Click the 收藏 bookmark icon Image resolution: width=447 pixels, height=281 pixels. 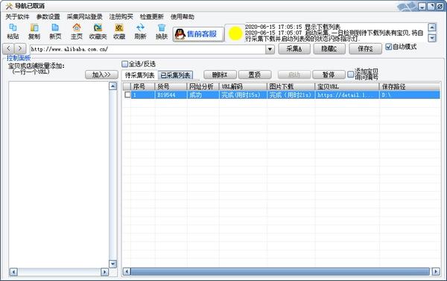tap(119, 31)
